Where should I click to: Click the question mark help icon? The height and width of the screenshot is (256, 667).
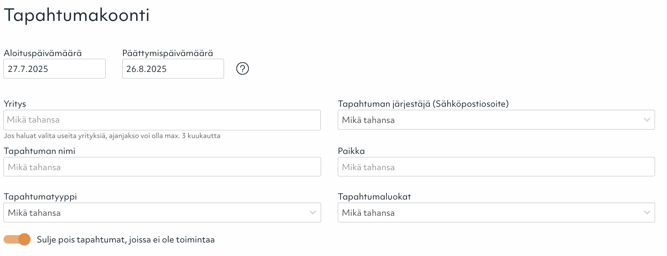(x=243, y=69)
